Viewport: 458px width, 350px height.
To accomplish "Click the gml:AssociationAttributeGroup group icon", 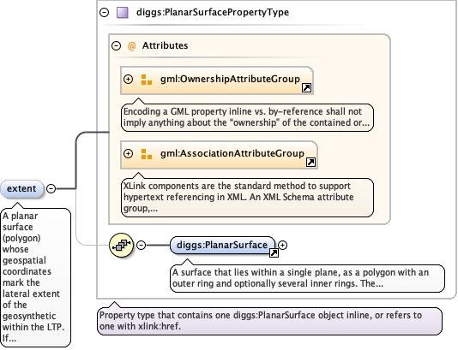I will coord(147,154).
